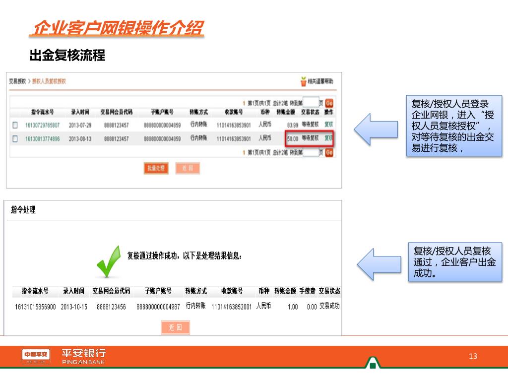Click 复核 link in the 50.00 row

(x=328, y=138)
